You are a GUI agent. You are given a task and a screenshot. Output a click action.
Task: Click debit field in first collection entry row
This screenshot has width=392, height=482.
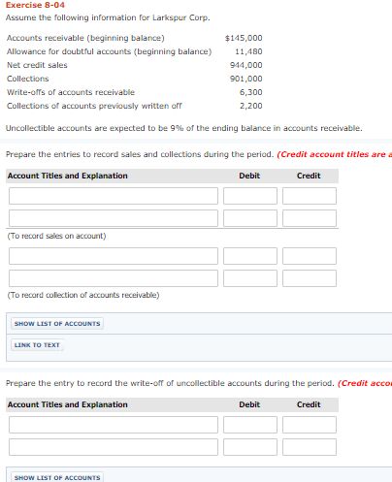pos(250,256)
